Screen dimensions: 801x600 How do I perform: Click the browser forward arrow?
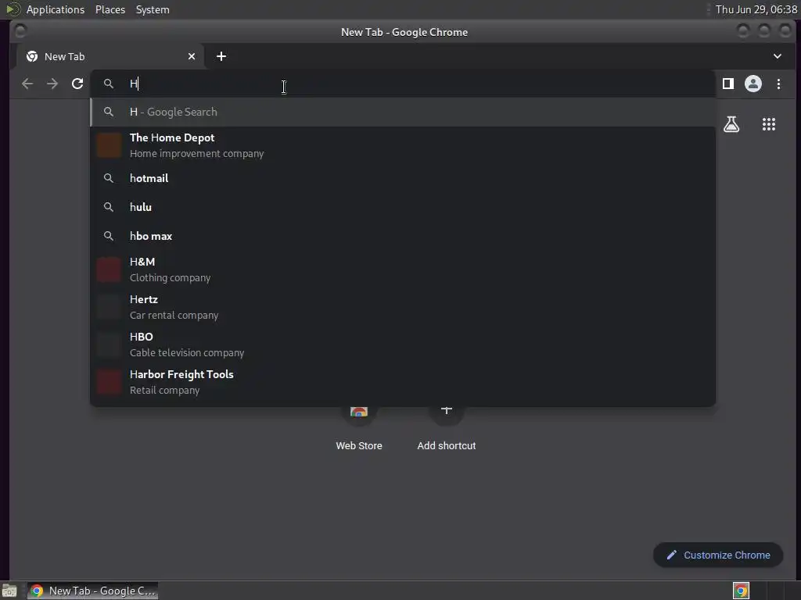52,84
